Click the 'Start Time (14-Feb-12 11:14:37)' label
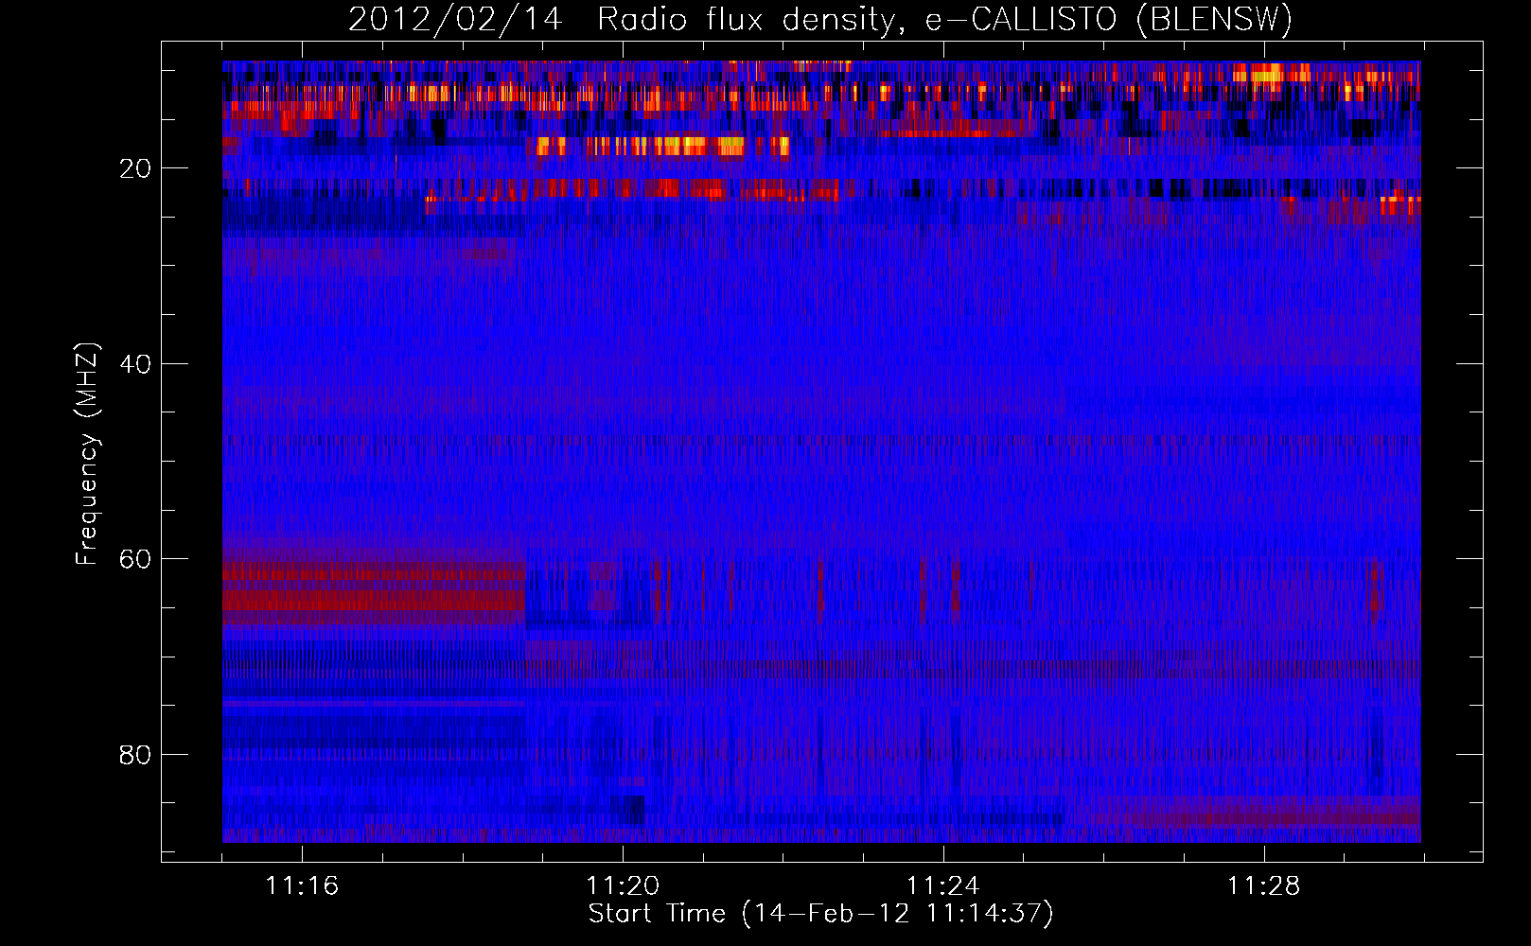Screen dimensions: 1531x946 [x=820, y=914]
